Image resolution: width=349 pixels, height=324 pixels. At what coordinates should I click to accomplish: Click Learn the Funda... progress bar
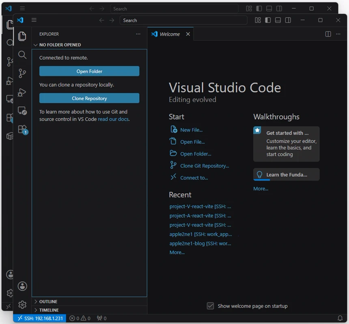[262, 180]
